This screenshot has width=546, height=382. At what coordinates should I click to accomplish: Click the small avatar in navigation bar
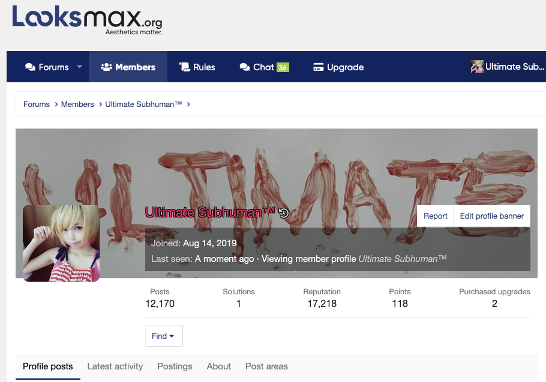click(x=477, y=66)
